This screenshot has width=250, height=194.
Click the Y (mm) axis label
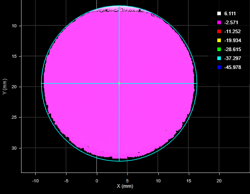pos(5,86)
